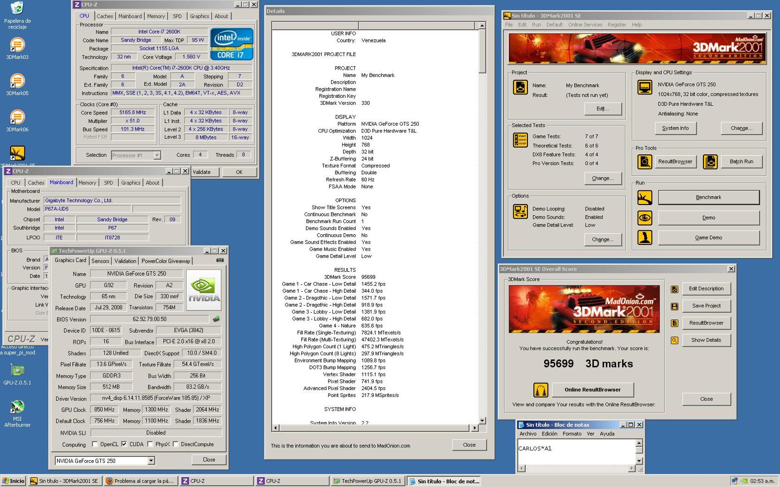Click the NVIDIA logo in GPU-Z
The height and width of the screenshot is (487, 780).
pos(204,290)
